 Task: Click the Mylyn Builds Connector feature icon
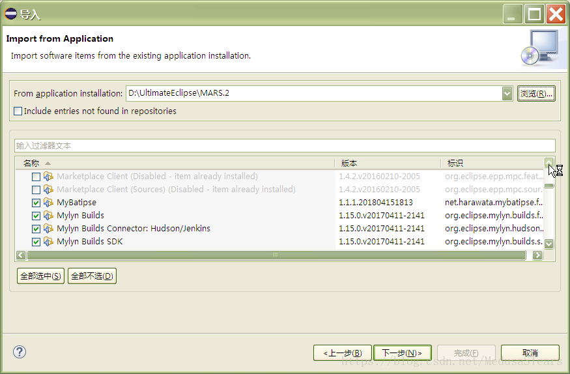coord(48,229)
